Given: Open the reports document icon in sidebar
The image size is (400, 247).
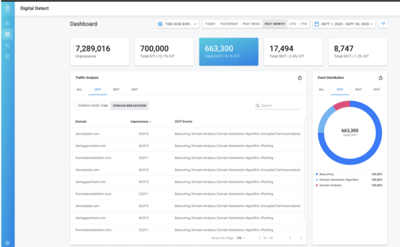Looking at the screenshot, I should coord(7,57).
